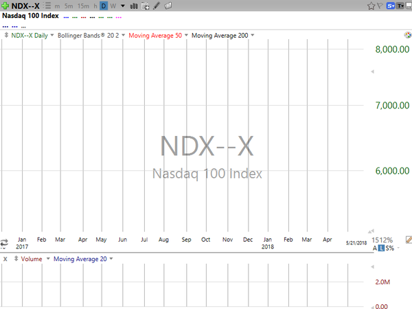This screenshot has width=412, height=309.
Task: Click the edit pencil icon beside 1512%
Action: [409, 240]
